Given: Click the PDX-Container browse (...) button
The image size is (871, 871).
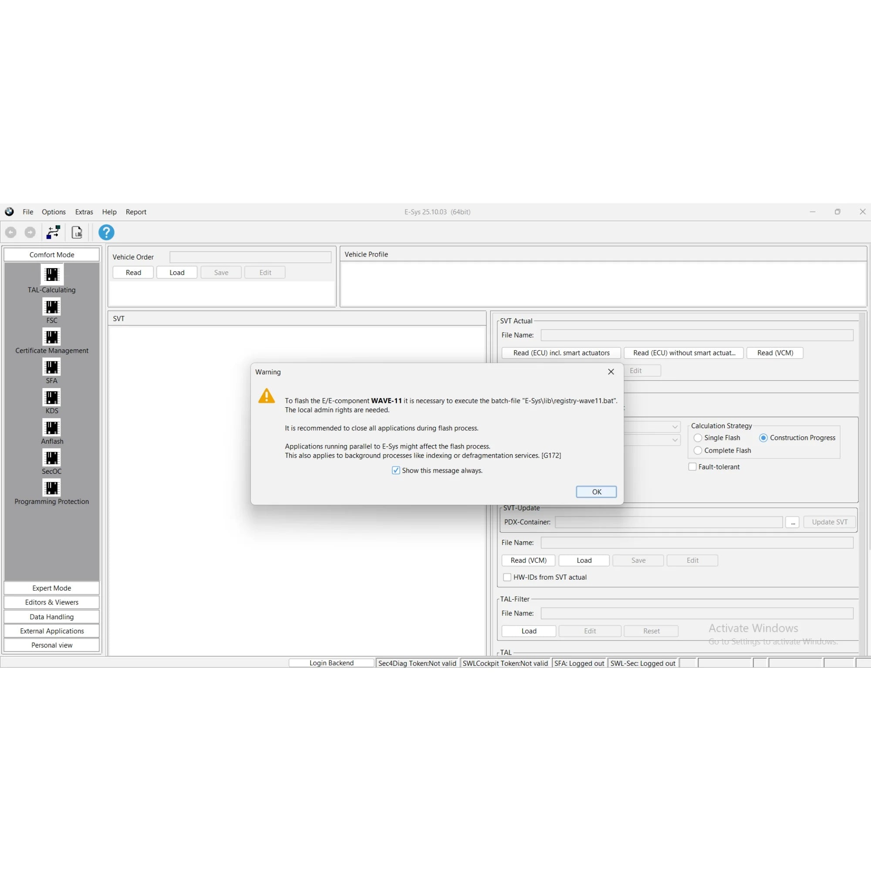Looking at the screenshot, I should pyautogui.click(x=793, y=522).
